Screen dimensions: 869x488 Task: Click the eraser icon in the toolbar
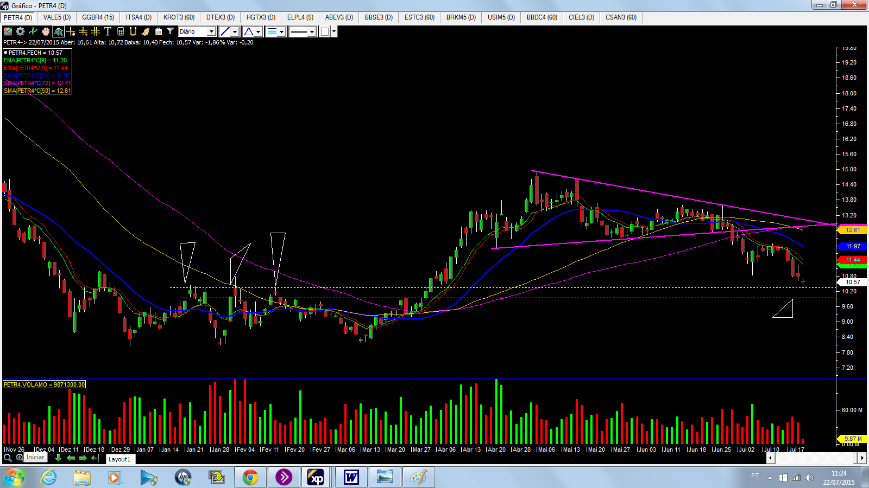[x=146, y=31]
